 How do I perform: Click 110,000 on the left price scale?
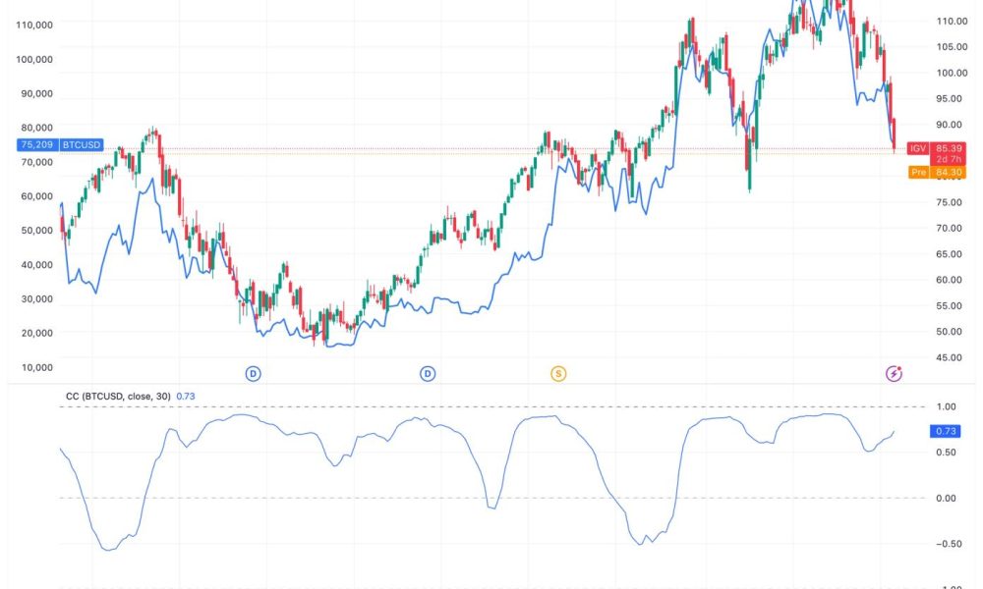[x=35, y=25]
